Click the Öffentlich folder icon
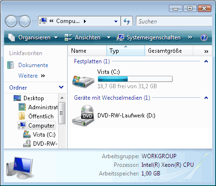 22,116
